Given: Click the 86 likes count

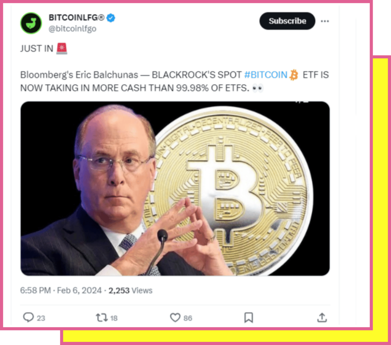Looking at the screenshot, I should 188,318.
